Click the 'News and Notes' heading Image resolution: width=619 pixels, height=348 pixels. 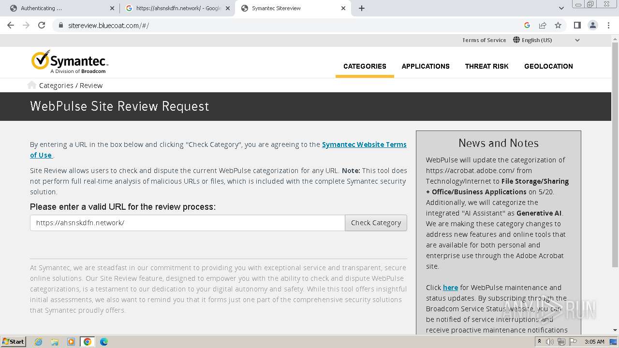point(499,143)
